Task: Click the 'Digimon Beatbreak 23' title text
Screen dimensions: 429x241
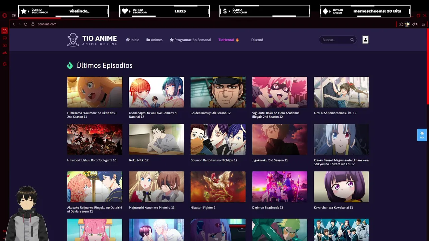Action: click(x=267, y=208)
